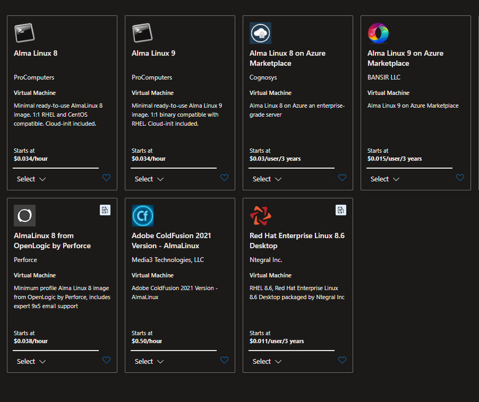Click the BANSIR LLC colorful logo
This screenshot has width=479, height=402.
(x=378, y=33)
